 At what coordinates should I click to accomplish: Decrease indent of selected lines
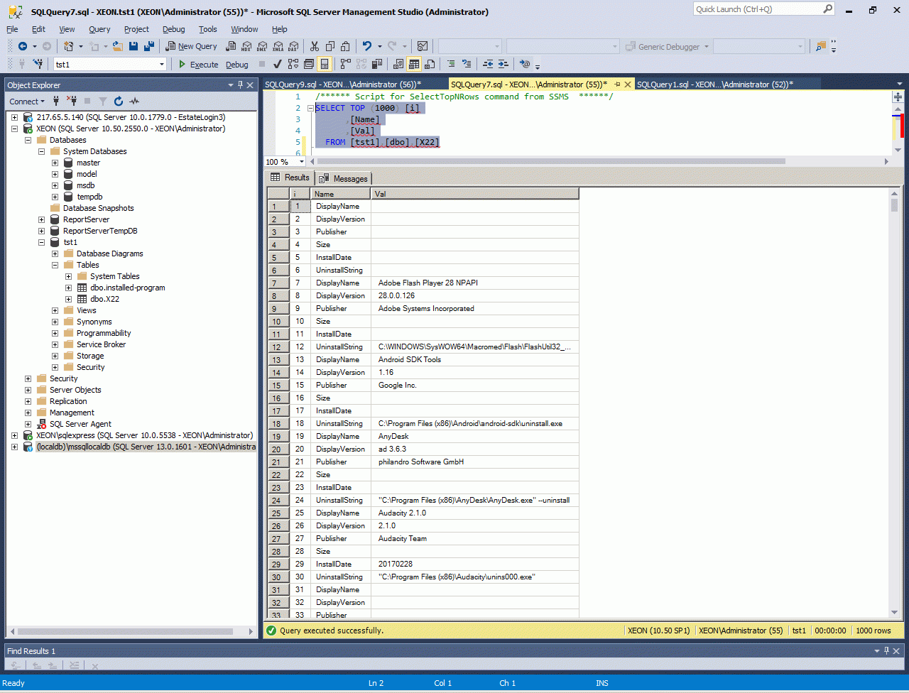pyautogui.click(x=488, y=64)
